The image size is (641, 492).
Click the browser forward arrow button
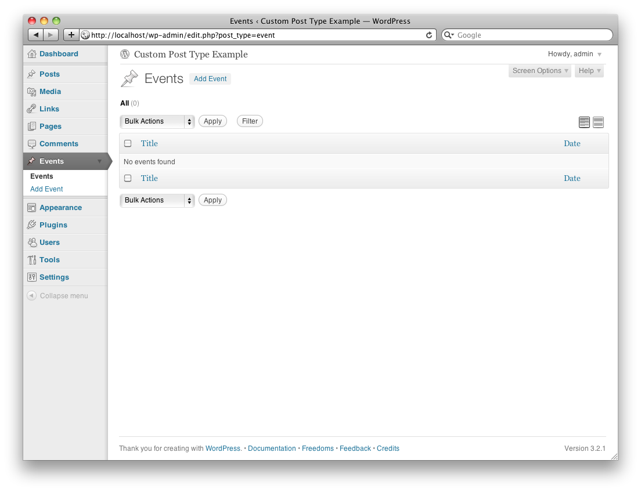(x=51, y=35)
